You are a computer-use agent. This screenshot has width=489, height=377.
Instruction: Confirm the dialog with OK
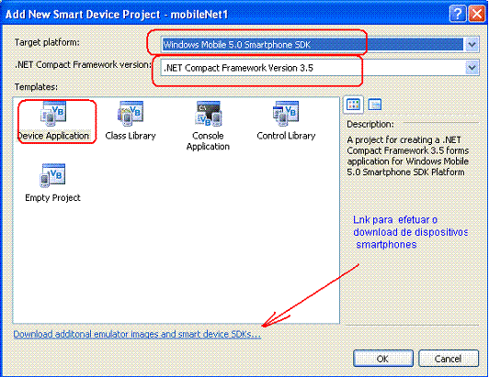[x=383, y=359]
